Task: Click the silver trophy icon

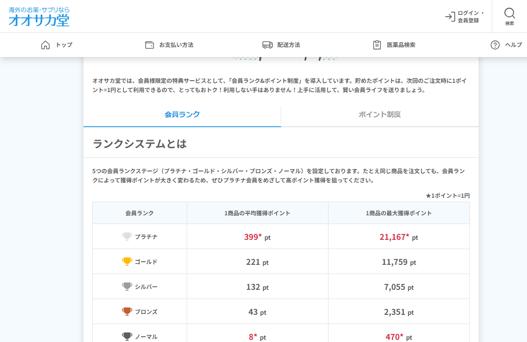Action: tap(127, 287)
